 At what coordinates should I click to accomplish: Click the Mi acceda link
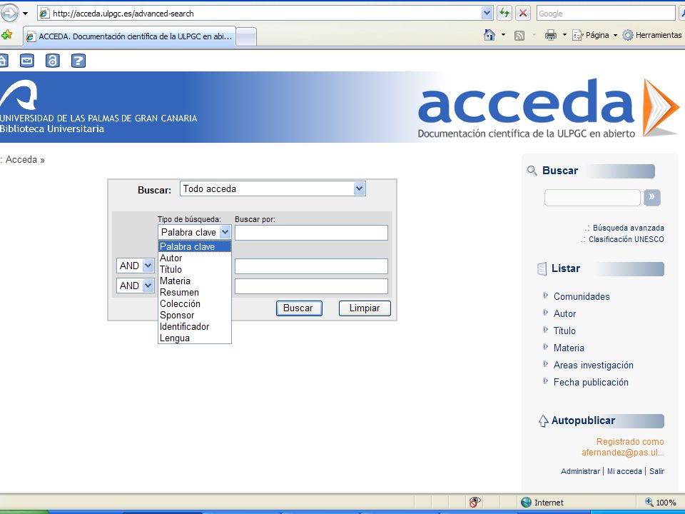tap(624, 471)
